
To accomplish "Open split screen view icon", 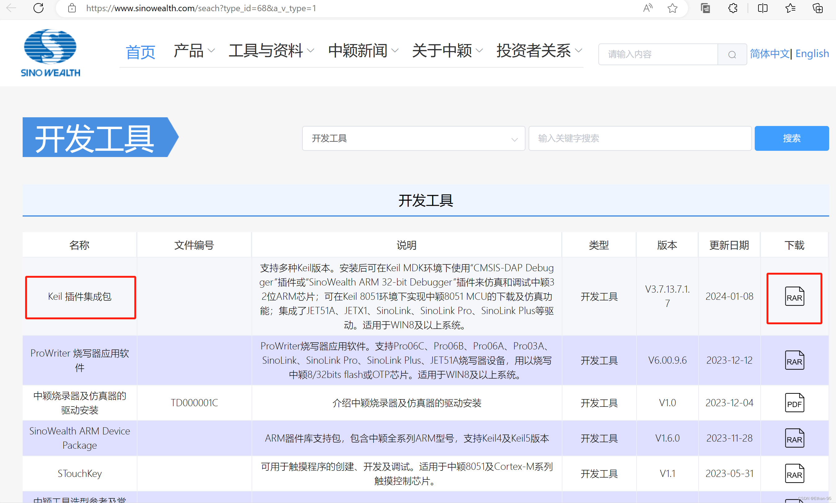I will (x=762, y=8).
